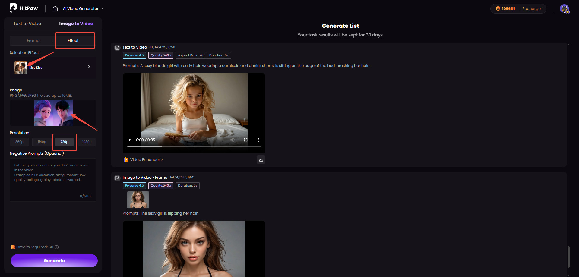The width and height of the screenshot is (579, 277).
Task: Select 1080p resolution
Action: [87, 142]
